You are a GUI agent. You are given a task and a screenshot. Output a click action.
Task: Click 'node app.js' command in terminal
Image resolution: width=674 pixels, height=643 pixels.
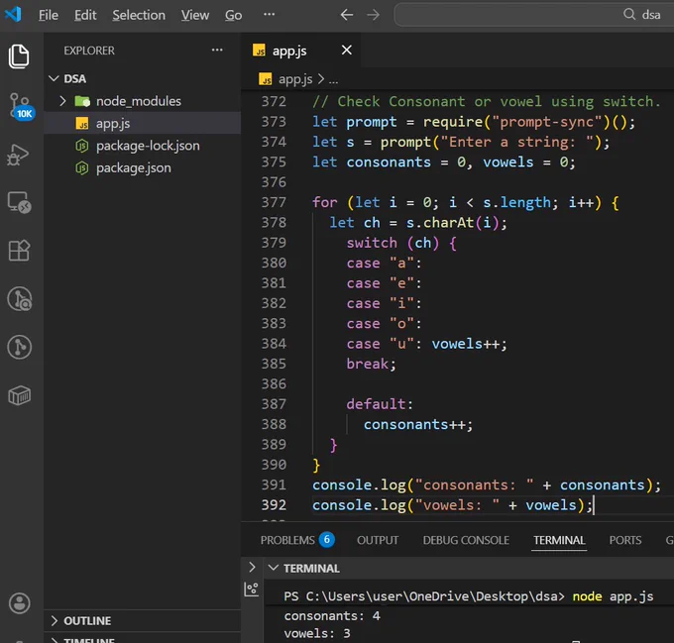point(613,596)
